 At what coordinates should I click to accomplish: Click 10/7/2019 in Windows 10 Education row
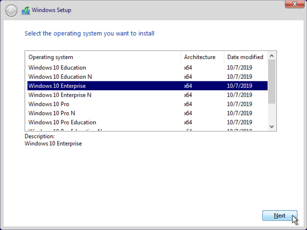pyautogui.click(x=239, y=68)
